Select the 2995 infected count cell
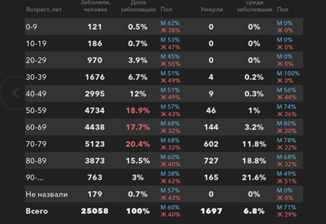The image size is (326, 224). 94,94
